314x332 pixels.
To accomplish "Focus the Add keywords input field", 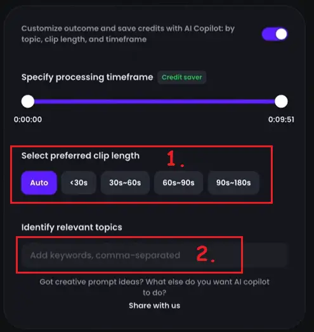I will (x=154, y=255).
